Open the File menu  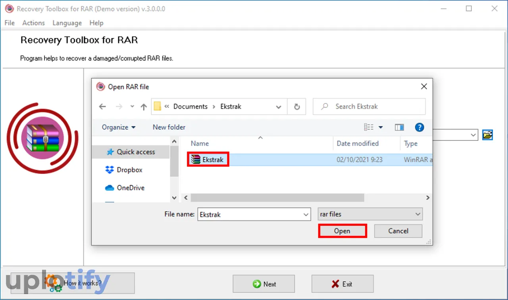point(10,23)
